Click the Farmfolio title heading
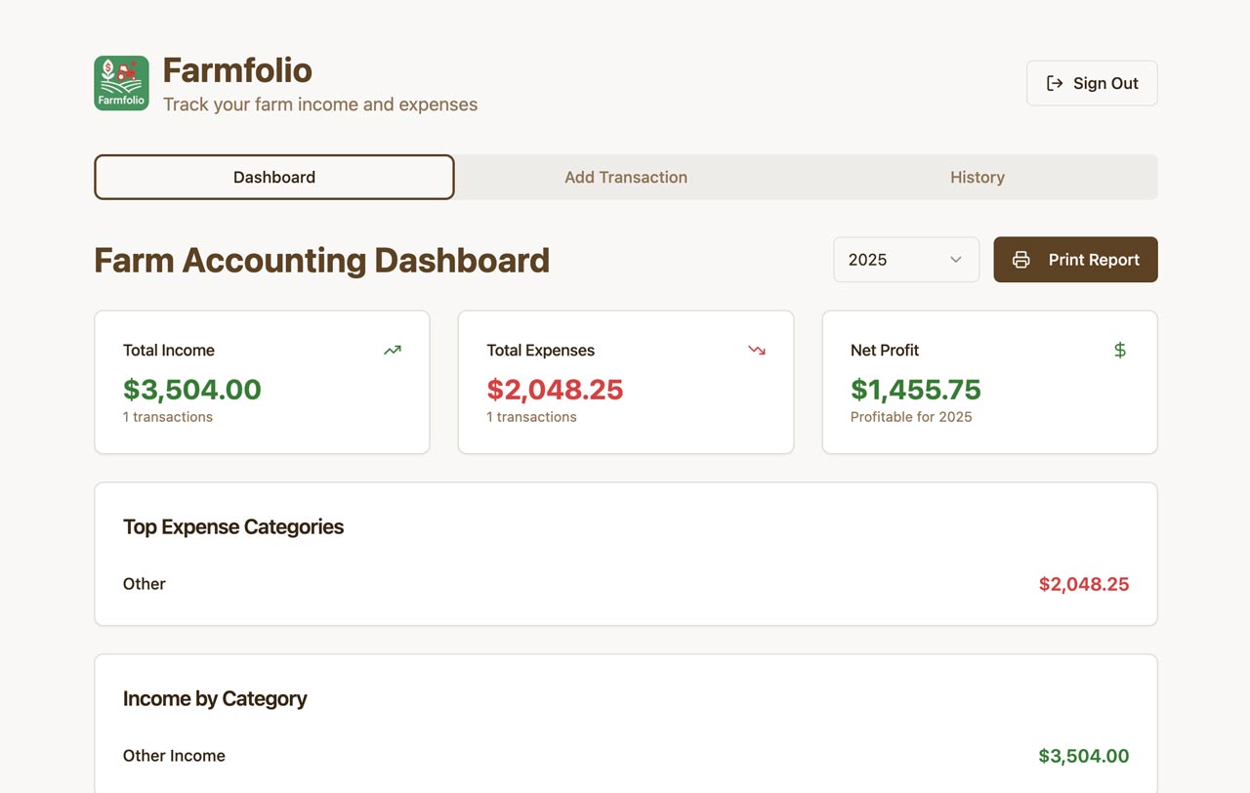 point(237,70)
